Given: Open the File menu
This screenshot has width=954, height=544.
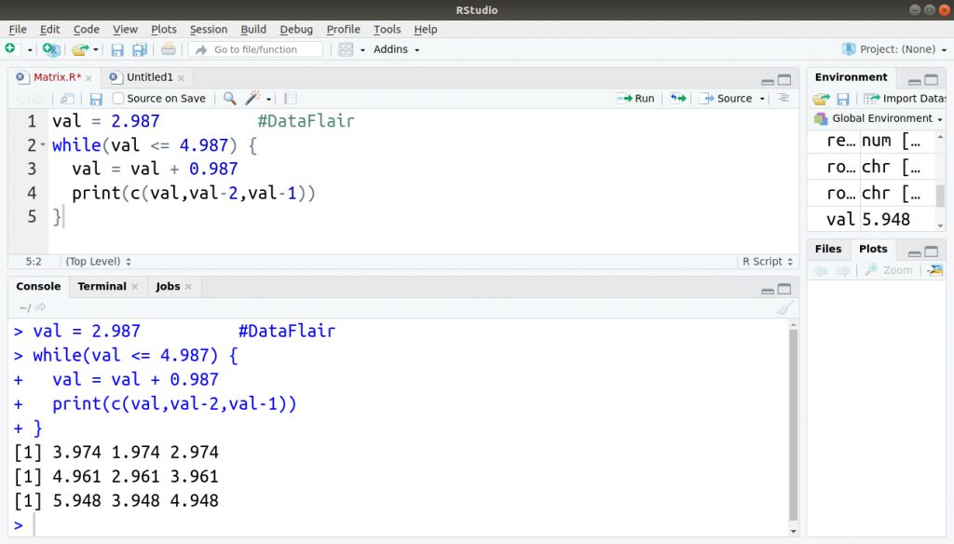Looking at the screenshot, I should click(x=18, y=29).
